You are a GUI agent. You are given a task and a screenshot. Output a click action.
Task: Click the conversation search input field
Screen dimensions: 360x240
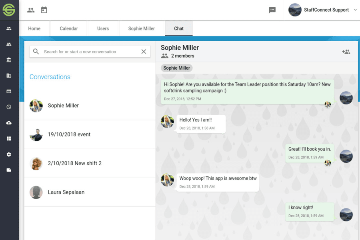(90, 52)
